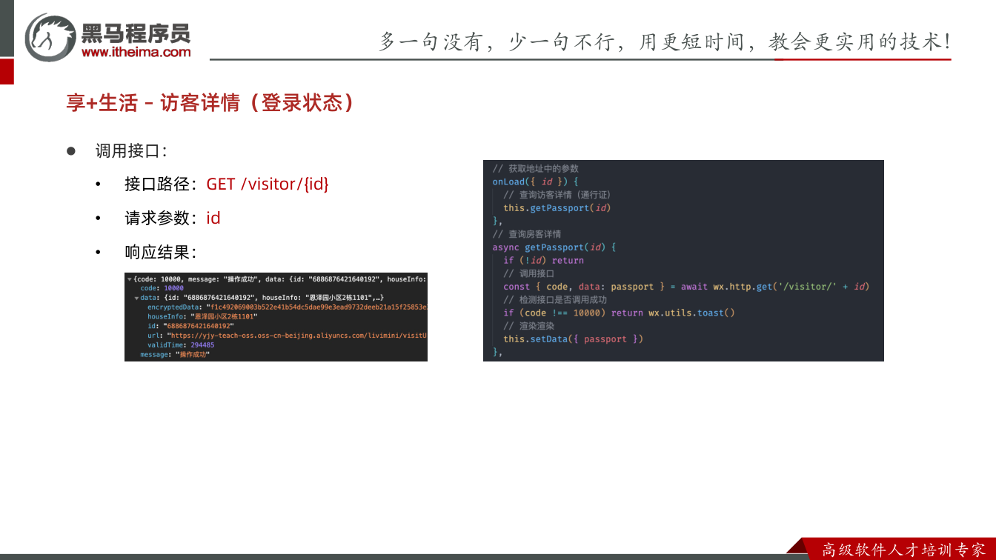996x560 pixels.
Task: Click the 'onLoad({ id }) {' code line
Action: (535, 181)
